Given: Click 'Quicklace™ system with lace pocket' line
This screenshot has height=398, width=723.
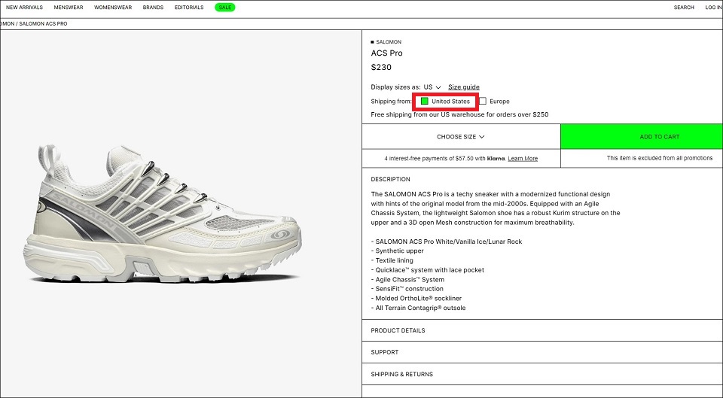Looking at the screenshot, I should (x=428, y=270).
